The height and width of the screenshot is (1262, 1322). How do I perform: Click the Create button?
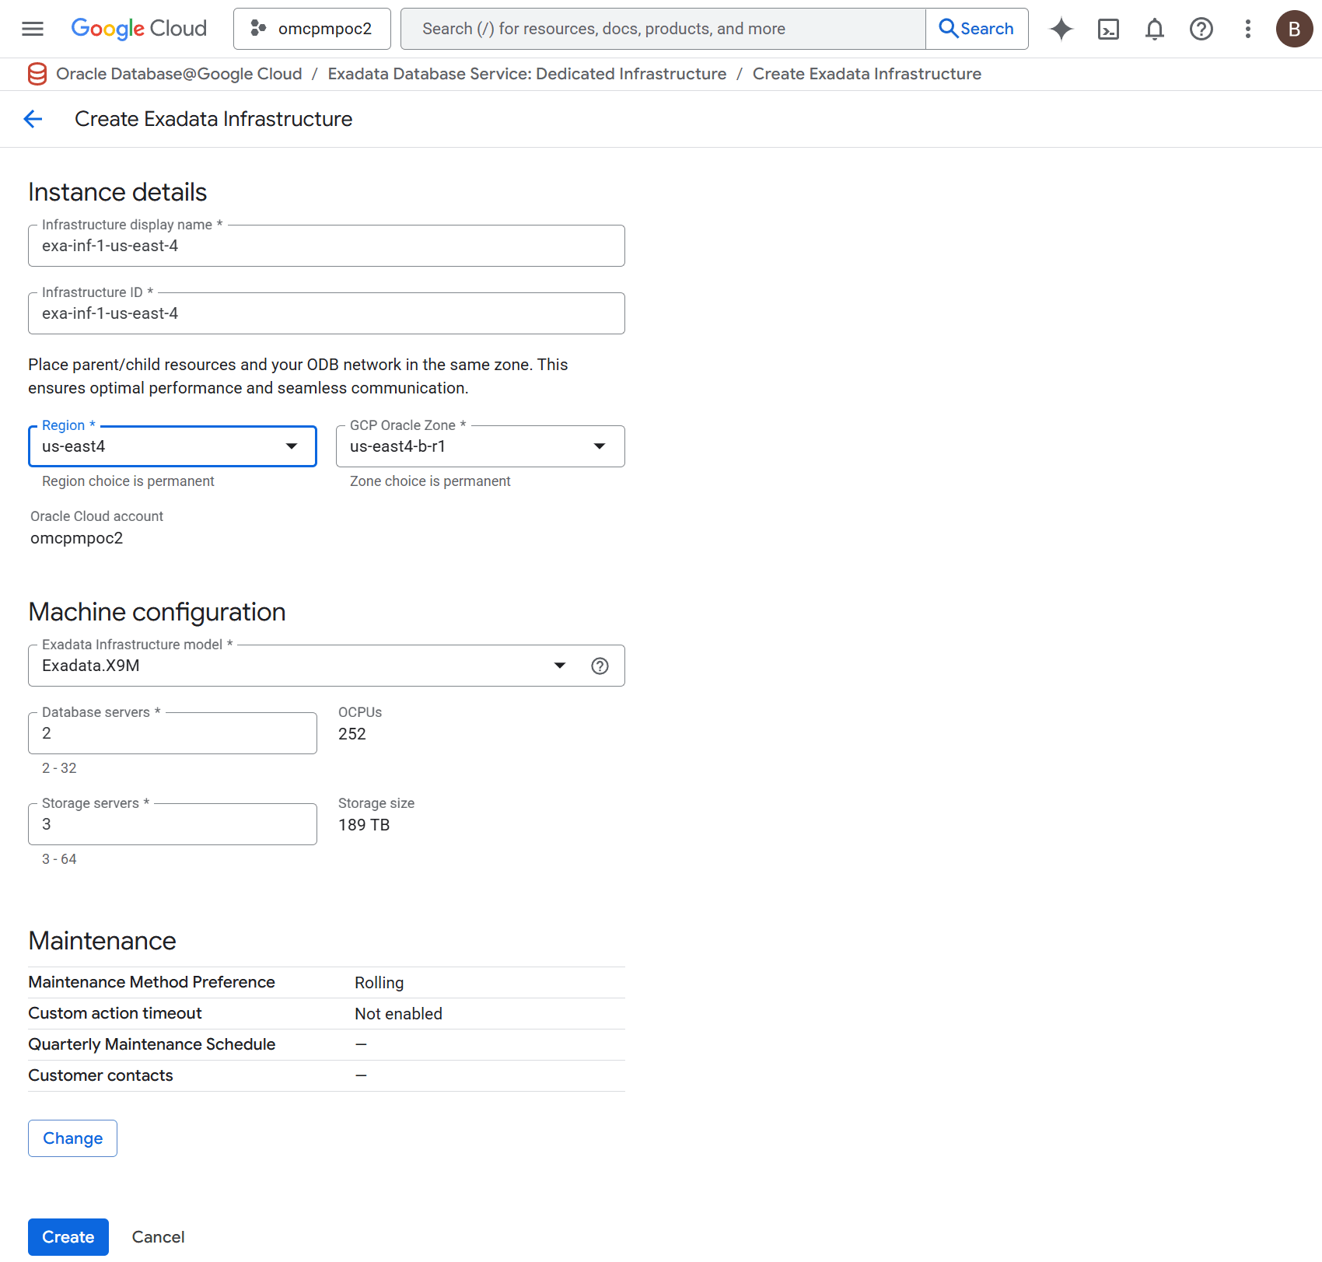click(68, 1236)
